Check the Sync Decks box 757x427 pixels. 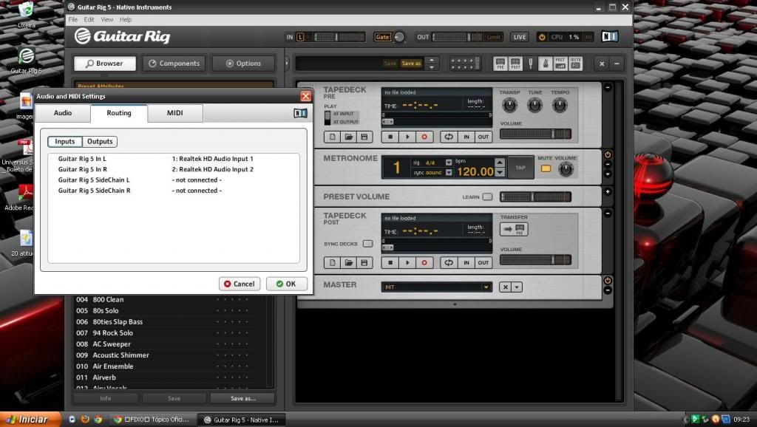click(x=368, y=244)
